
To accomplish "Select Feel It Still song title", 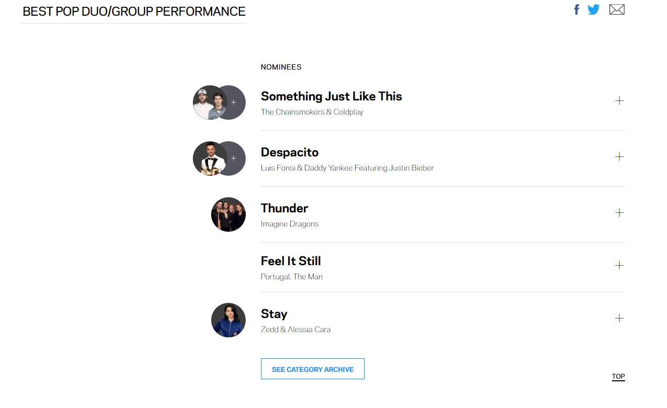I will click(291, 261).
